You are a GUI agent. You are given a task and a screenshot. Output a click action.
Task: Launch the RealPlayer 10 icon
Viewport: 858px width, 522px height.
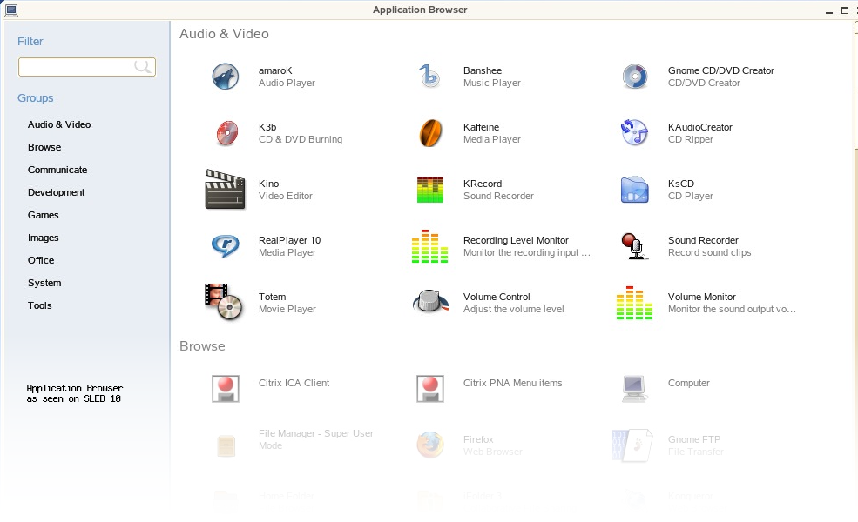(226, 246)
